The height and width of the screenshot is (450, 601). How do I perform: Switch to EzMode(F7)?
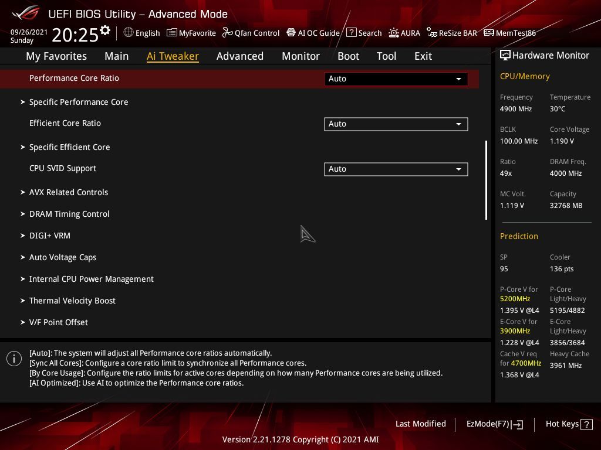click(x=494, y=424)
